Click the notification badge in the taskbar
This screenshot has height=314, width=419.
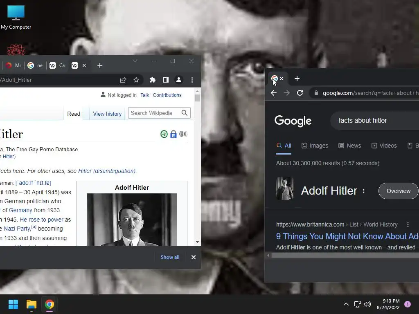point(408,304)
